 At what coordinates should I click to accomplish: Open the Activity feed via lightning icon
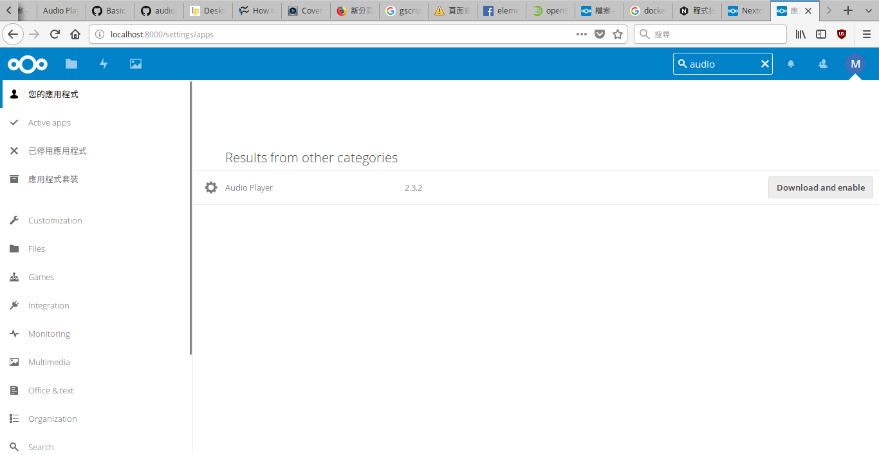tap(103, 64)
